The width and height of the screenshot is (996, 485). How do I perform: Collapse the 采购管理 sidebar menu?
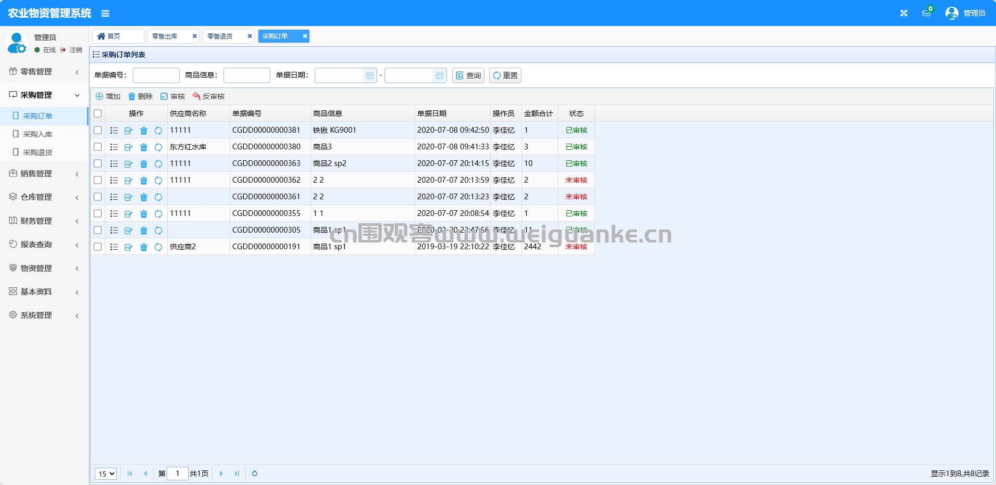tap(44, 95)
